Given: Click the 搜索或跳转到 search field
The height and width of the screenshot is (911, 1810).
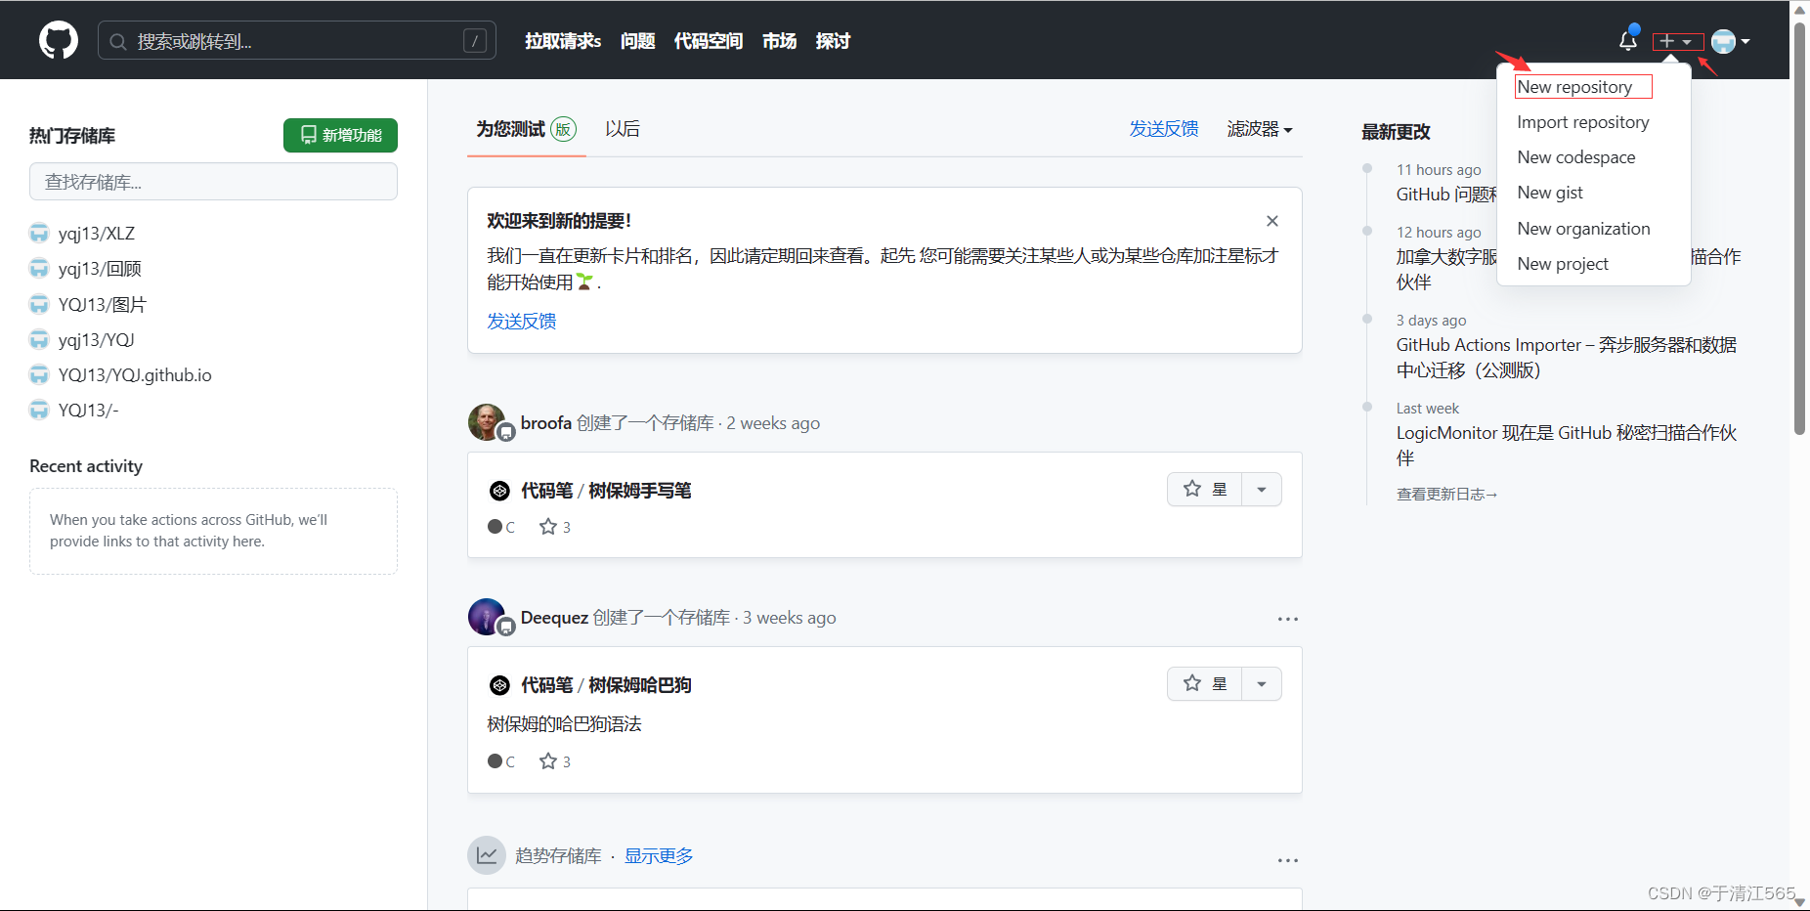Looking at the screenshot, I should (x=297, y=41).
